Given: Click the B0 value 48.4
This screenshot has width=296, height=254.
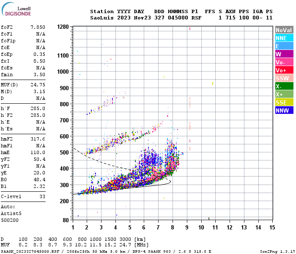Looking at the screenshot, I should (39, 179).
